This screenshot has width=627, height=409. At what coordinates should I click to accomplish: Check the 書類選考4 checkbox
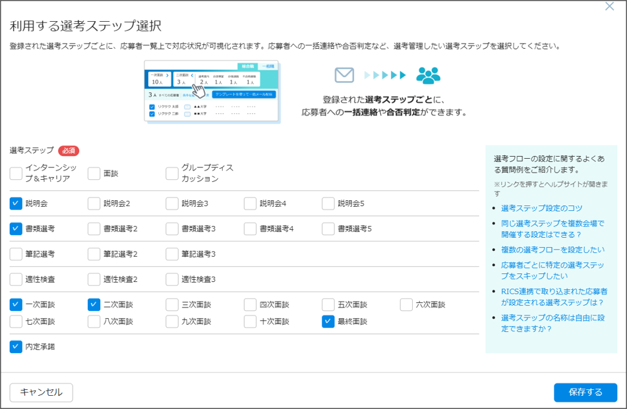click(x=250, y=229)
